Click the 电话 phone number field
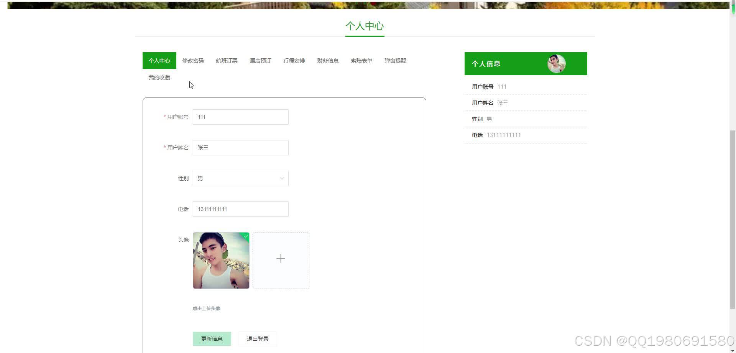 point(240,209)
